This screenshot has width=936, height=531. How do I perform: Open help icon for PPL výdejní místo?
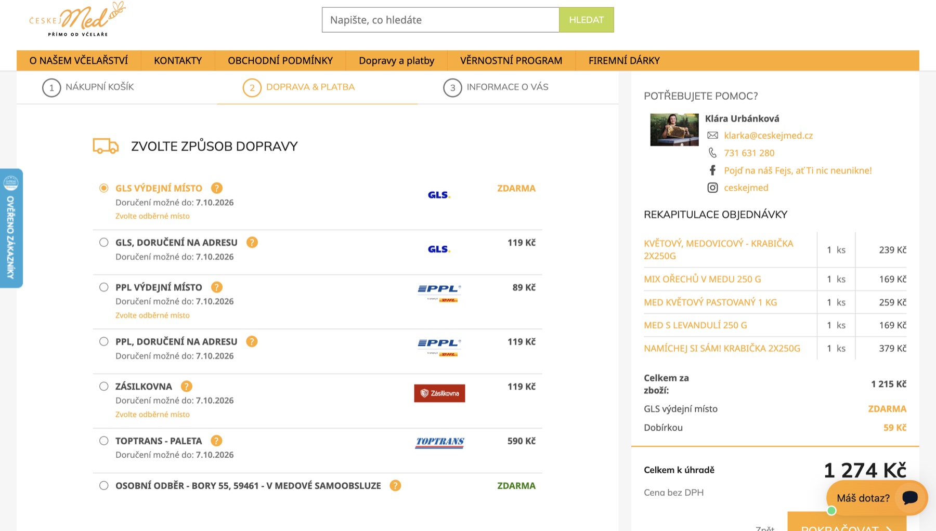(217, 287)
